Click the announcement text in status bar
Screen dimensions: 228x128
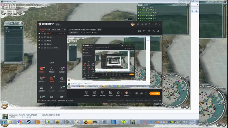[x=56, y=100]
